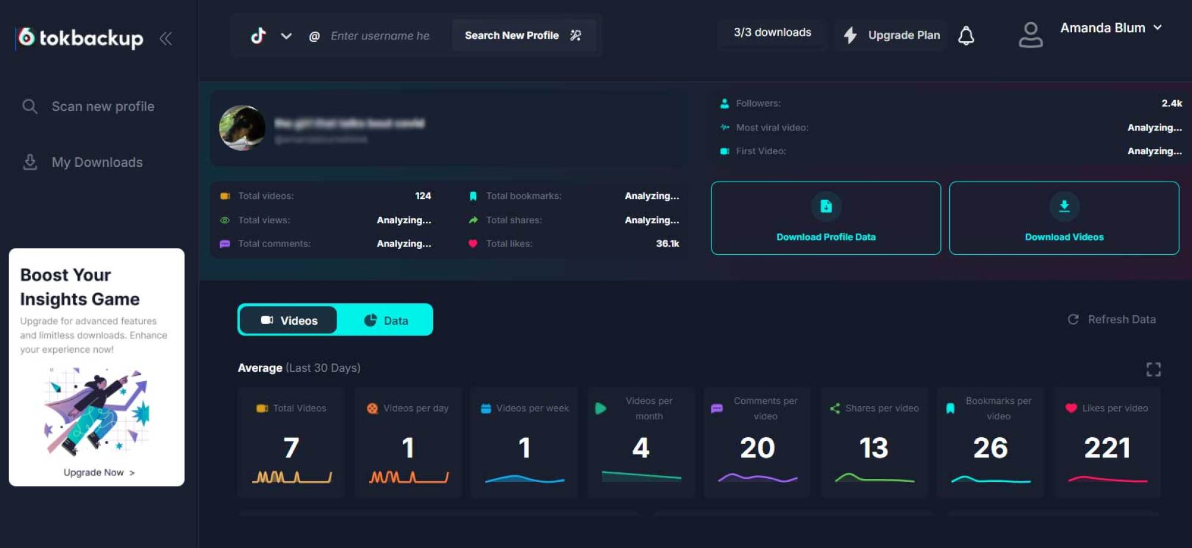Click Download Videos button
The image size is (1192, 548).
[x=1064, y=218]
